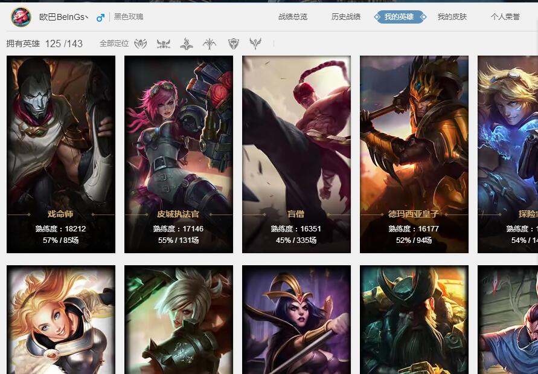Screen dimensions: 538x374
Task: Open the 战绩总览 tab
Action: (293, 17)
